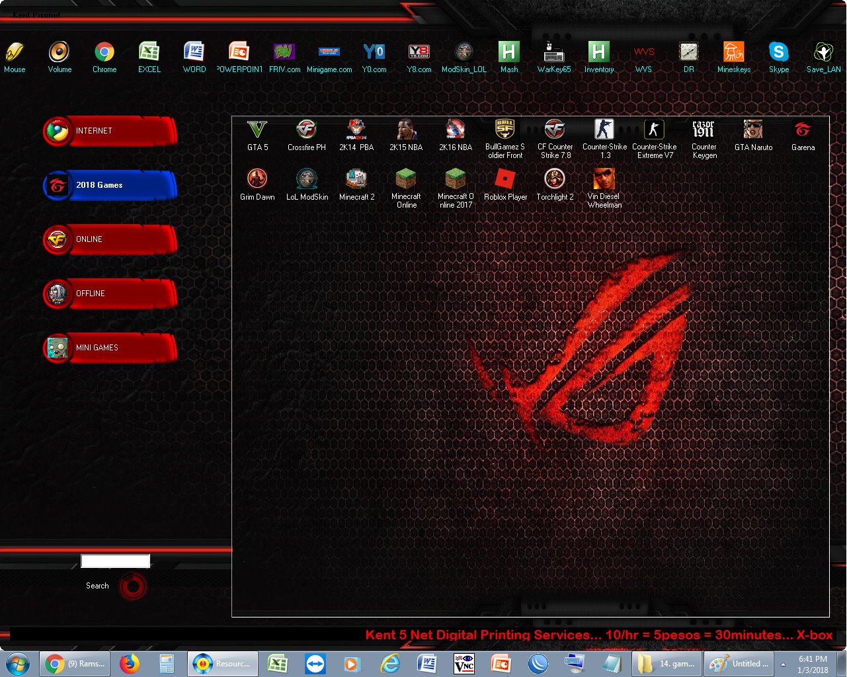Launch 2K15 NBA
Viewport: 847px width, 677px height.
point(406,136)
